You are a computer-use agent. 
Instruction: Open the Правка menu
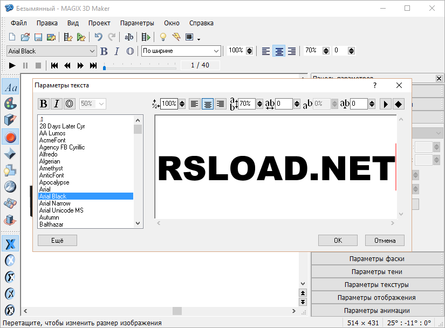pyautogui.click(x=47, y=23)
